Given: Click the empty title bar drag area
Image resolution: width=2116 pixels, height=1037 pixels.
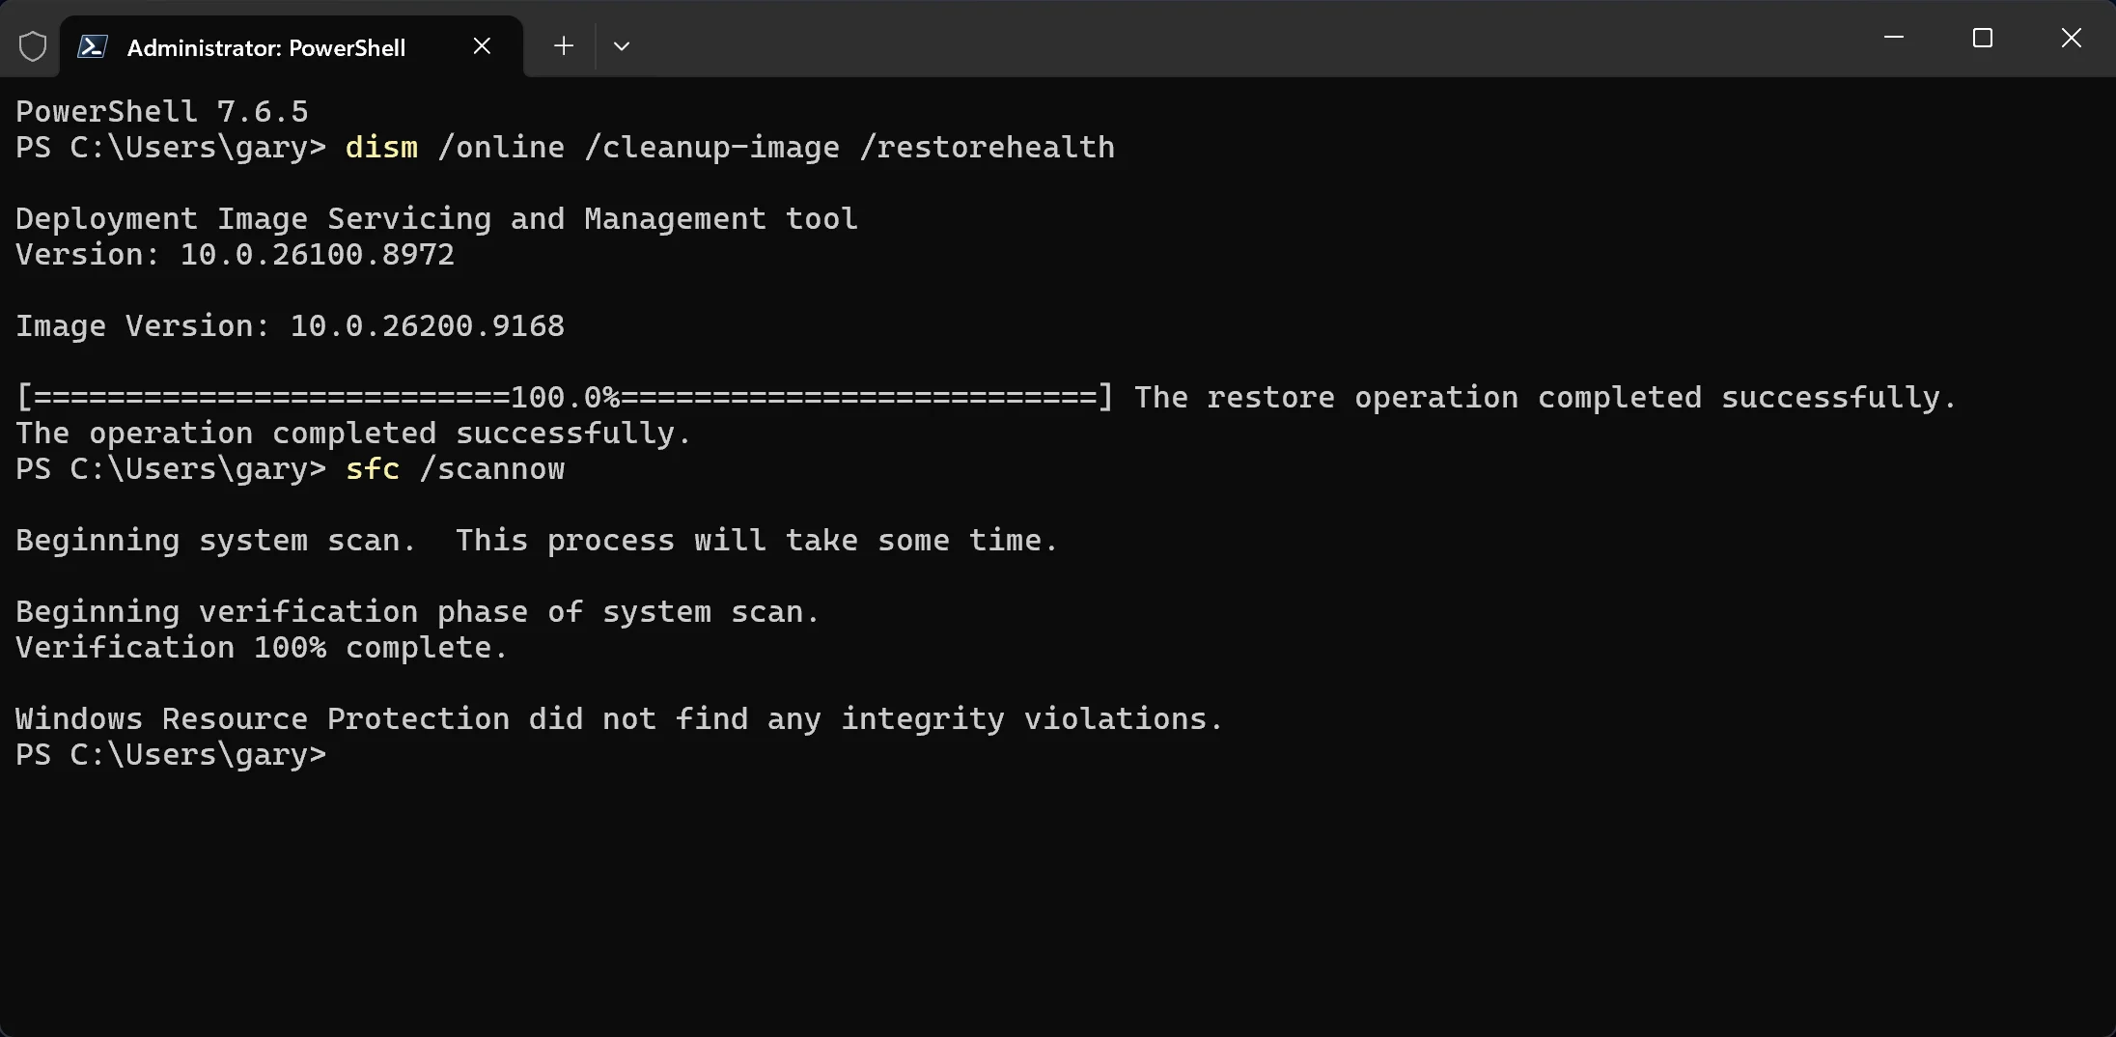Looking at the screenshot, I should 1245,39.
